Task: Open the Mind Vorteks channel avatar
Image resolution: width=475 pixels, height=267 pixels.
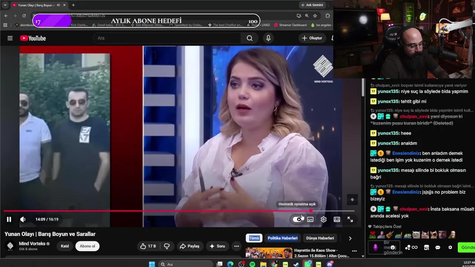Action: click(11, 246)
